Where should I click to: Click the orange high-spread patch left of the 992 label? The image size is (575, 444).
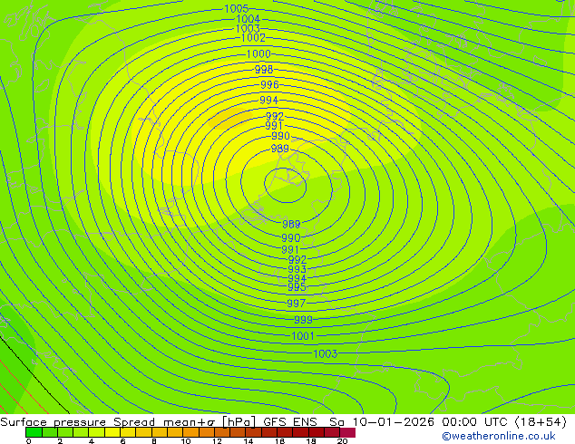click(x=230, y=119)
